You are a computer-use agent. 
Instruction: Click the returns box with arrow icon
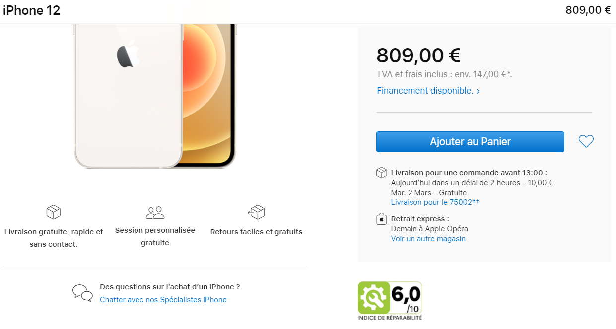(256, 212)
